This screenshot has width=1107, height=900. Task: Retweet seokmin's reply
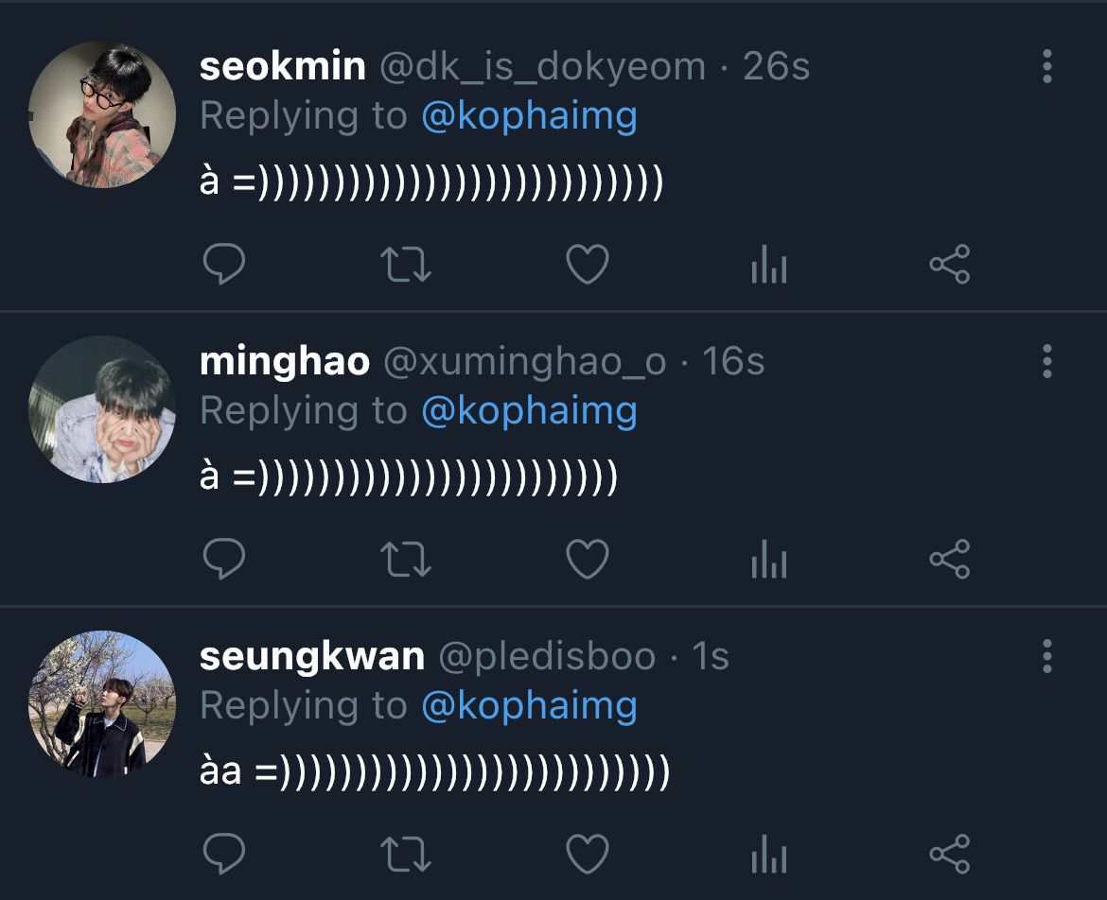click(405, 264)
